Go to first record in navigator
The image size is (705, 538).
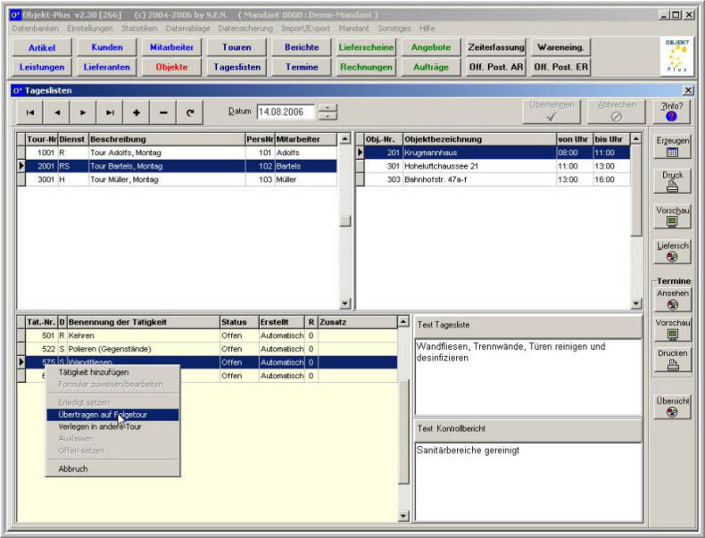(30, 112)
